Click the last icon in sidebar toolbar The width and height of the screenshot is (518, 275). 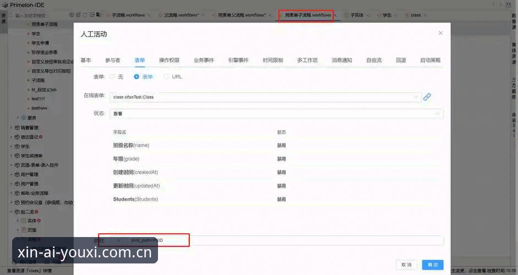(x=99, y=15)
